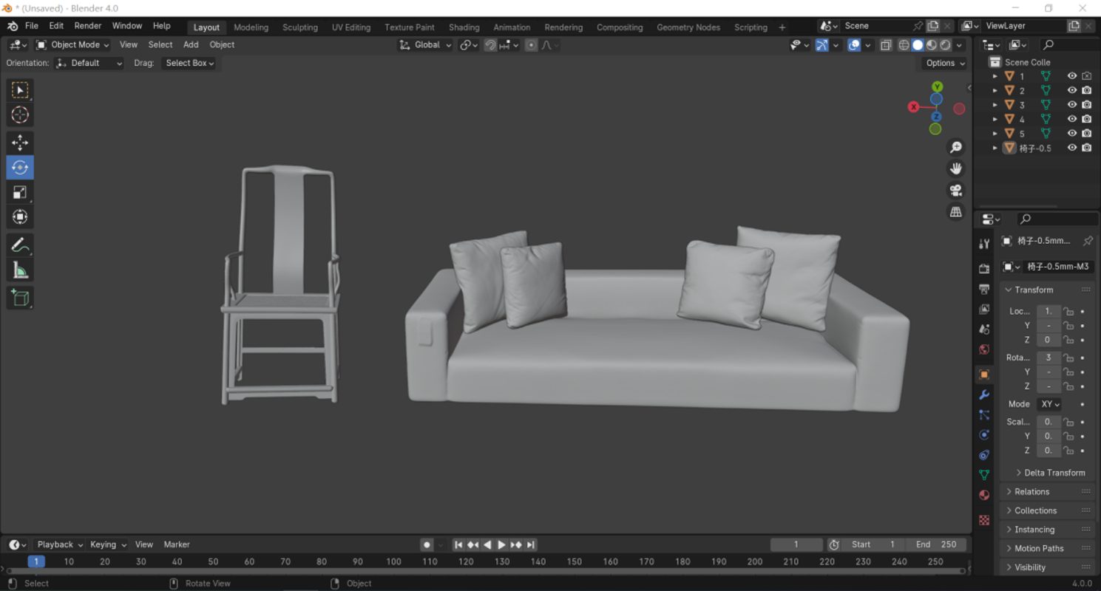The image size is (1101, 591).
Task: Activate the Cursor tool
Action: point(20,115)
